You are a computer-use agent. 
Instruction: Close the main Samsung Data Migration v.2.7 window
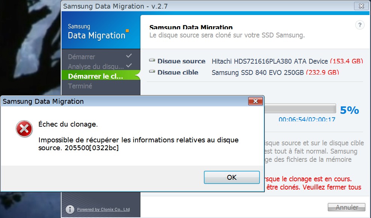pos(361,6)
